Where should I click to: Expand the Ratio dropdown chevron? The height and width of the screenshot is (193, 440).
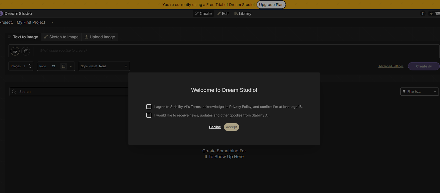coord(71,66)
